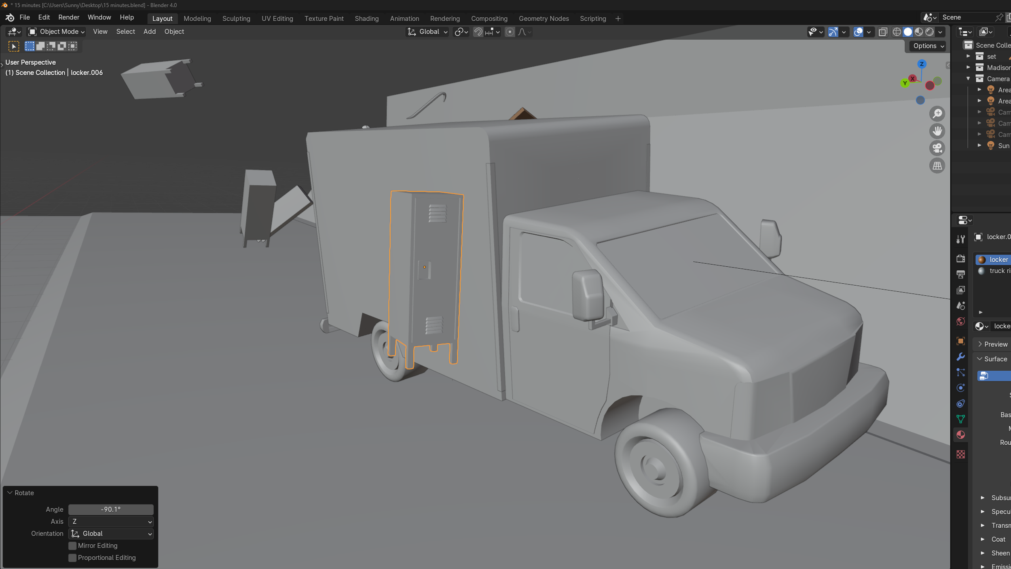Image resolution: width=1011 pixels, height=569 pixels.
Task: Open the viewport Options dropdown
Action: (x=928, y=46)
